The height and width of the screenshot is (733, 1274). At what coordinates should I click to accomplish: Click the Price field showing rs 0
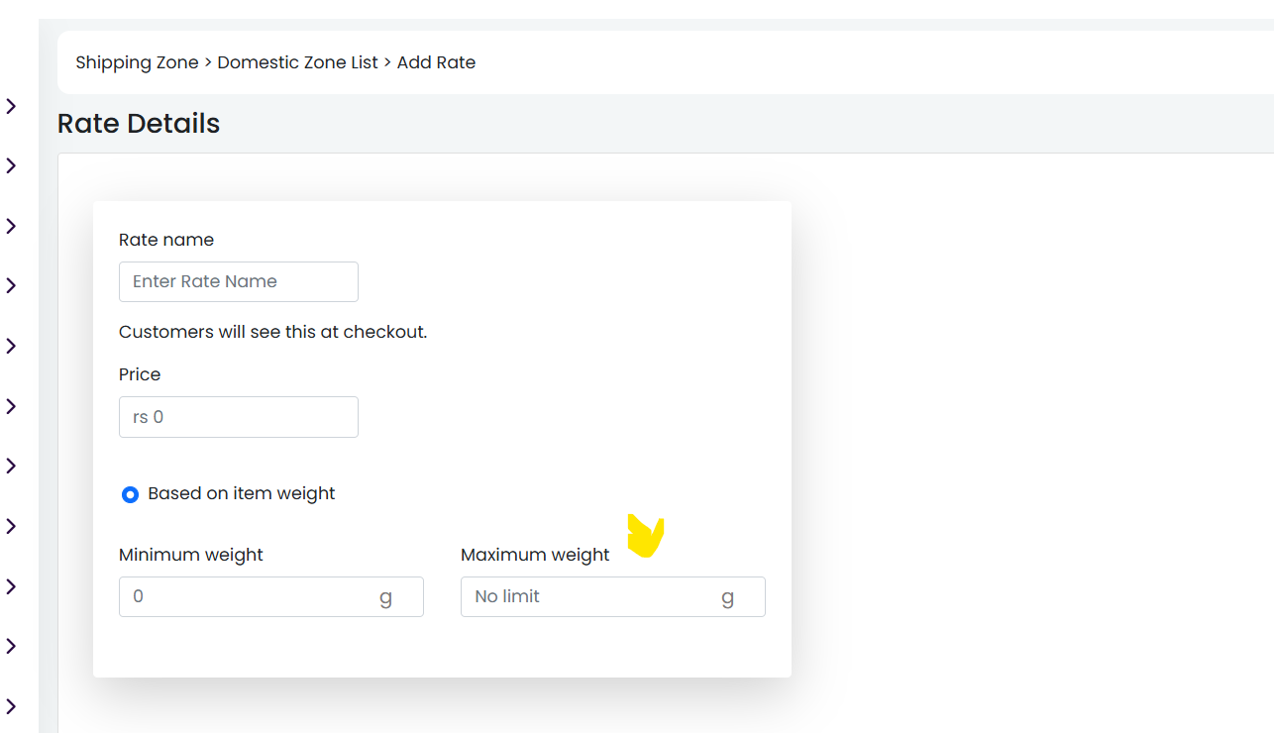[239, 417]
